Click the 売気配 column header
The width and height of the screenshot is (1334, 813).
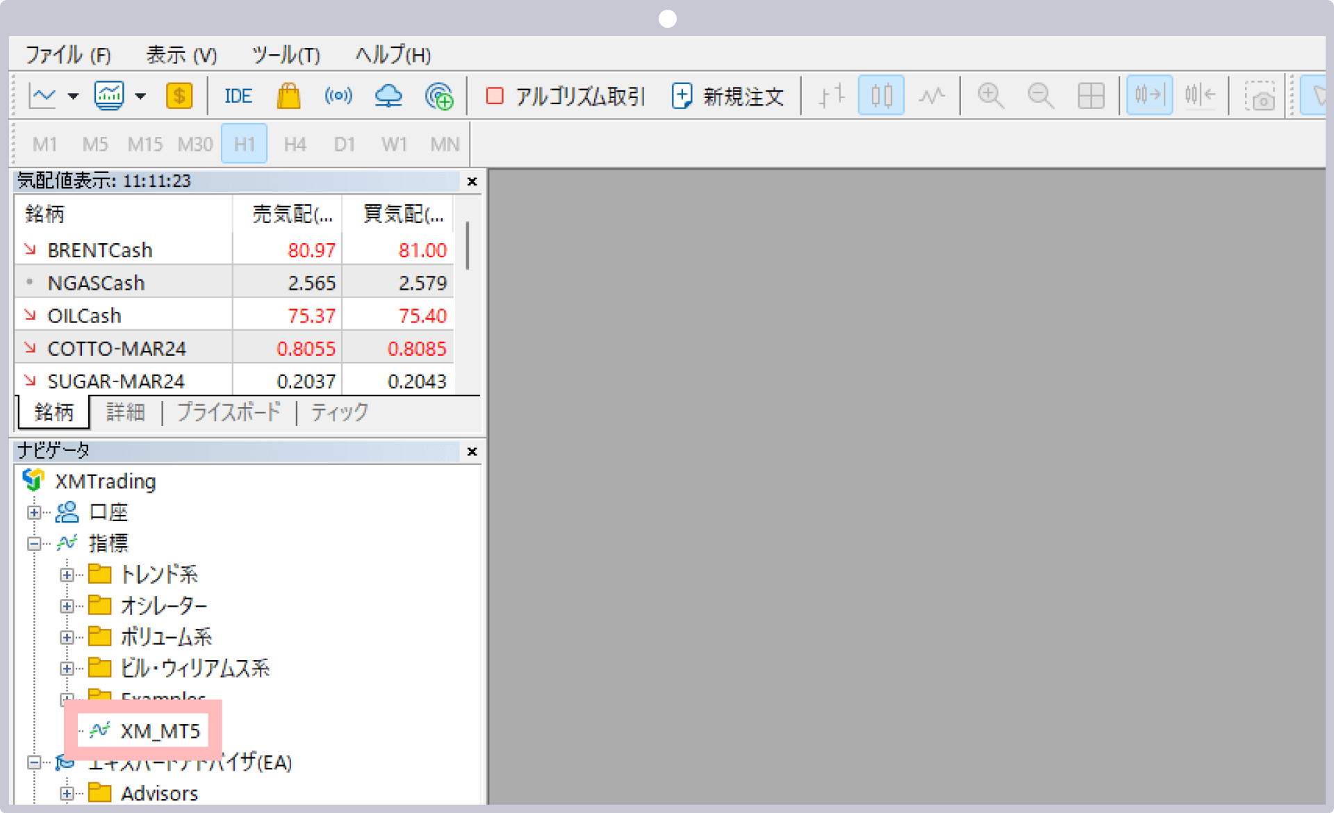tap(287, 213)
